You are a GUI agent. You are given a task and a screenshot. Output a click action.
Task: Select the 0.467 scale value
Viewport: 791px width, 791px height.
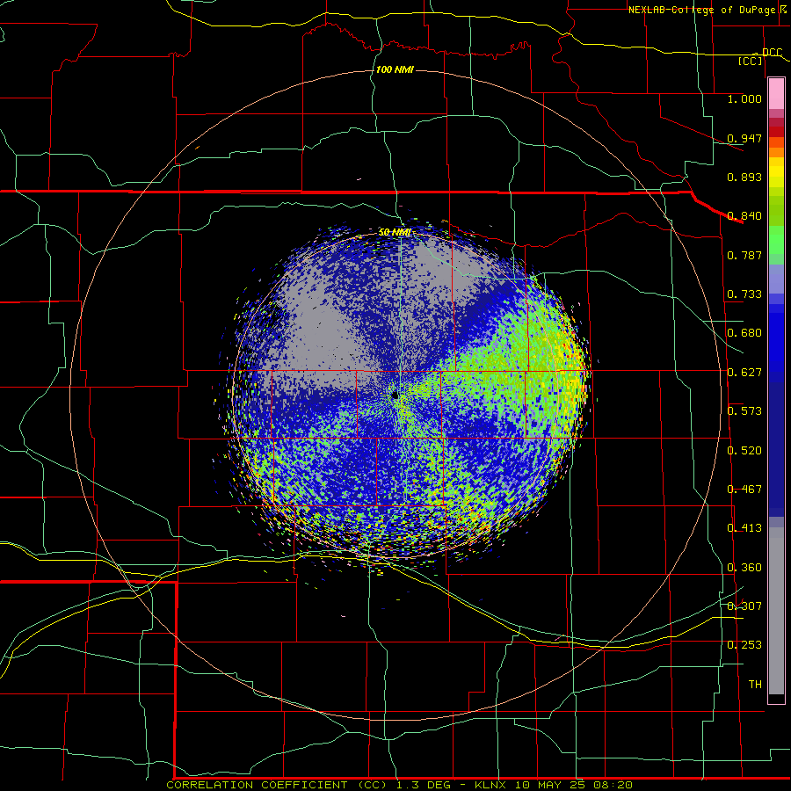click(x=744, y=490)
